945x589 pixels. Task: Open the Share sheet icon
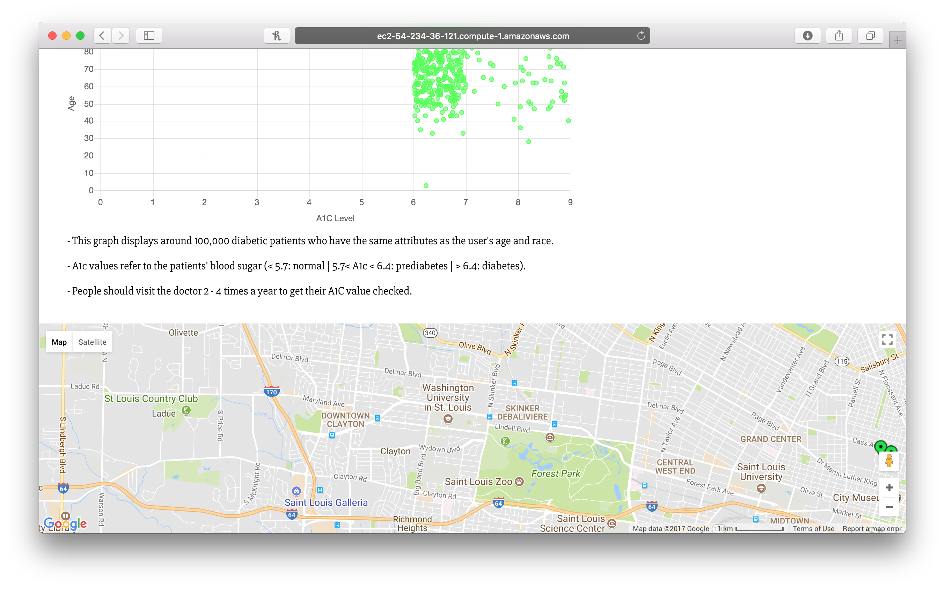coord(839,36)
